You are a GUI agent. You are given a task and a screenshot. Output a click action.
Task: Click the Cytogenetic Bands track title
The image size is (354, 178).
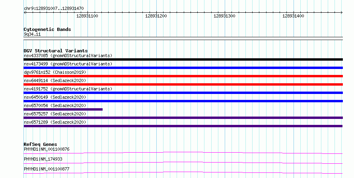(47, 29)
